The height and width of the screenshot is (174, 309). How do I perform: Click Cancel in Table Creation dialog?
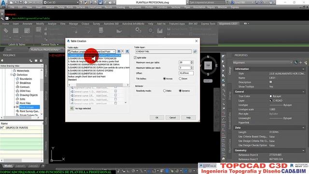(172, 117)
